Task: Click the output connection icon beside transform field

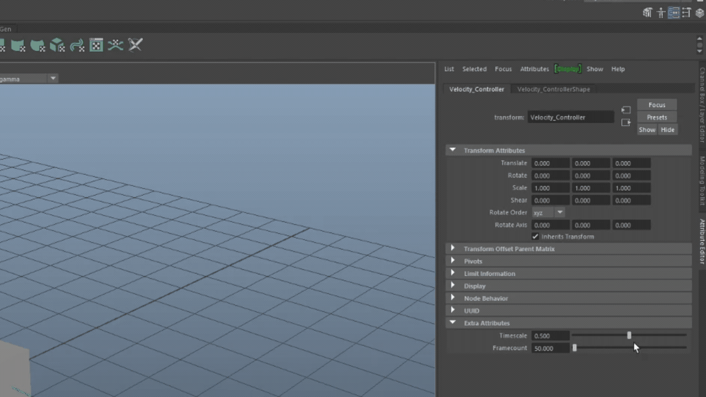Action: [x=625, y=122]
